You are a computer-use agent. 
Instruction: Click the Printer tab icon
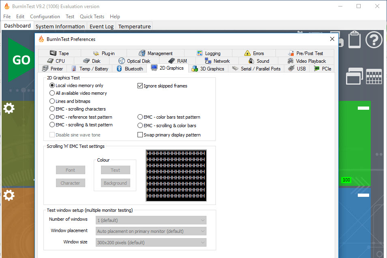click(45, 68)
